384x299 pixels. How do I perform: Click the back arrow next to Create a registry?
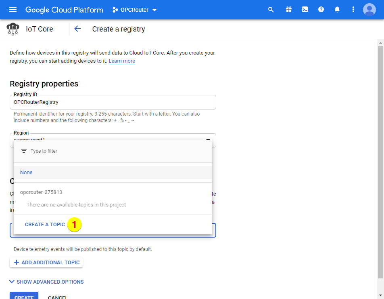(77, 29)
